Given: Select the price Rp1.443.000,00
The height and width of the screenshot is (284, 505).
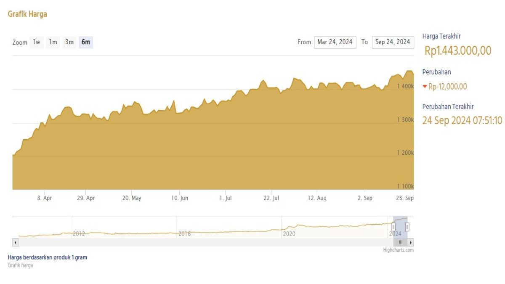Looking at the screenshot, I should pyautogui.click(x=458, y=51).
